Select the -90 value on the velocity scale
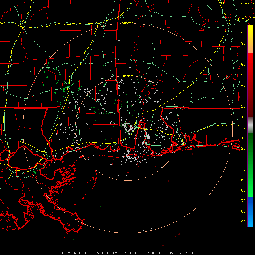Viewport: 255px width, 255px height. pyautogui.click(x=242, y=222)
